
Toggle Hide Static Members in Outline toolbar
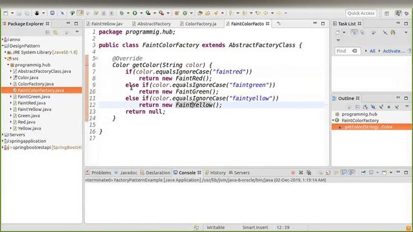click(x=381, y=107)
